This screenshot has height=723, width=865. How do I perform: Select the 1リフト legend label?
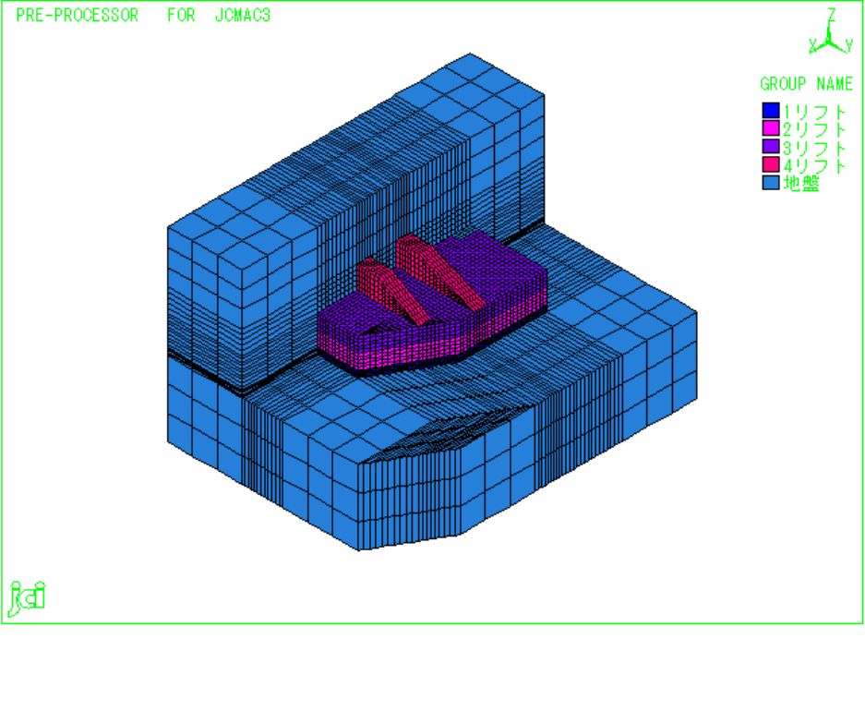[814, 112]
